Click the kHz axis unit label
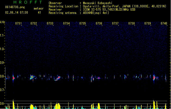Viewport: 171px width, 109px height. click(2, 22)
